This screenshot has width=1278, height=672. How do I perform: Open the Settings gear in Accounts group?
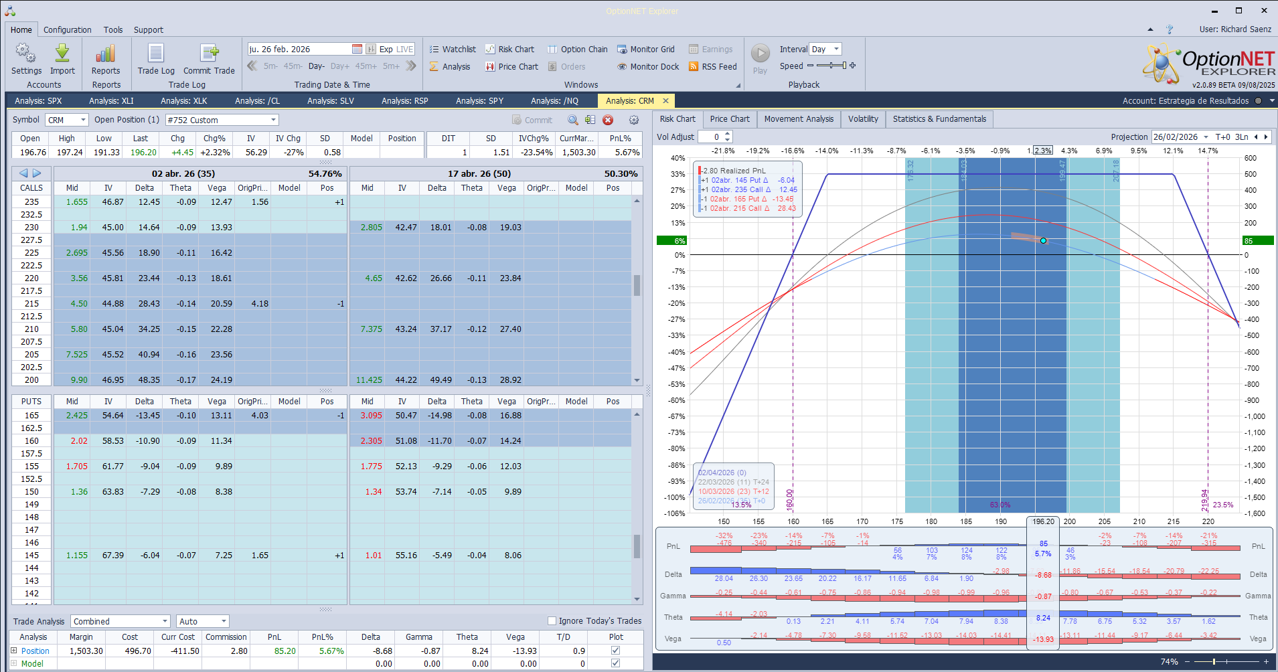(x=26, y=60)
